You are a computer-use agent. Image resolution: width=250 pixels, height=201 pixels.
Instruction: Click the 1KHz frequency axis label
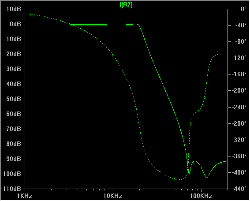24,196
